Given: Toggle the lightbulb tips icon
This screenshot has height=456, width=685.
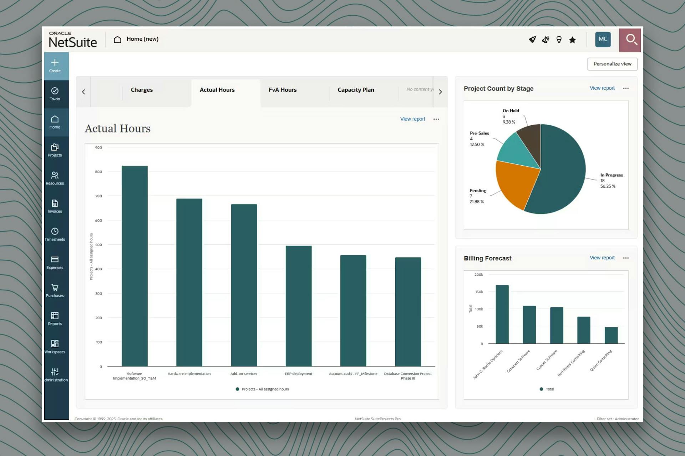Looking at the screenshot, I should click(x=559, y=40).
